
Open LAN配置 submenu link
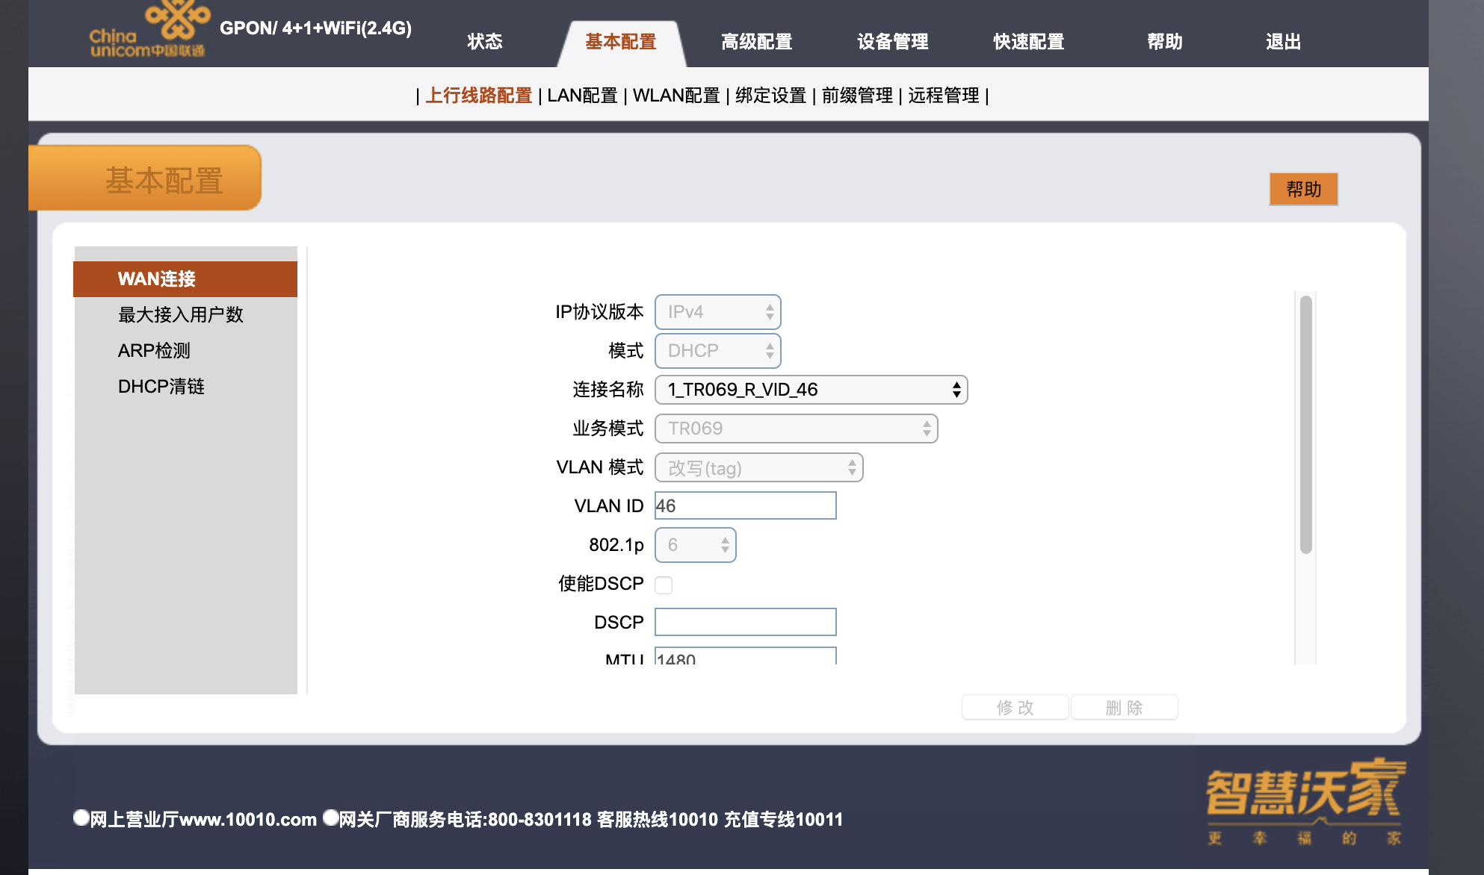click(x=582, y=96)
